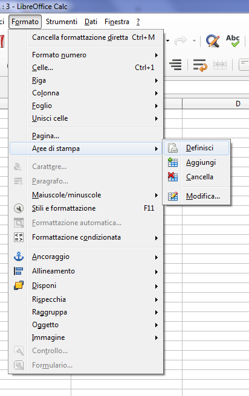This screenshot has height=396, width=249.
Task: Choose Cancella formattazione diretta
Action: [86, 37]
